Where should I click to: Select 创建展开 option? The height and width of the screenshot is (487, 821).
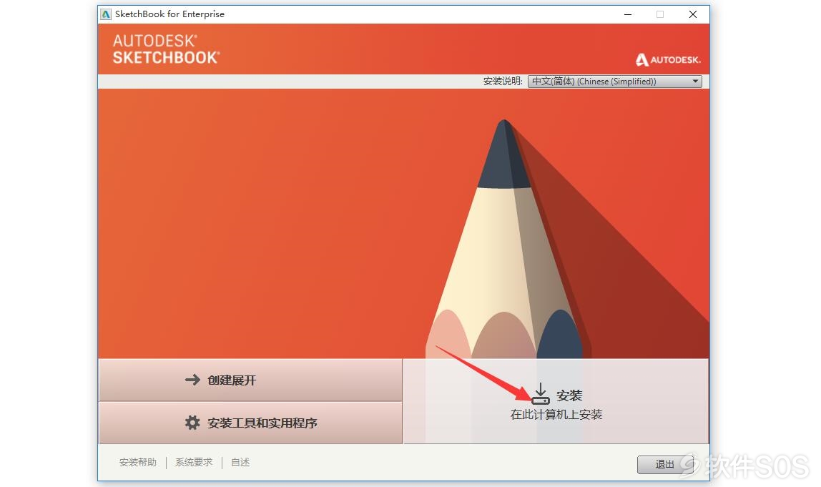tap(251, 380)
